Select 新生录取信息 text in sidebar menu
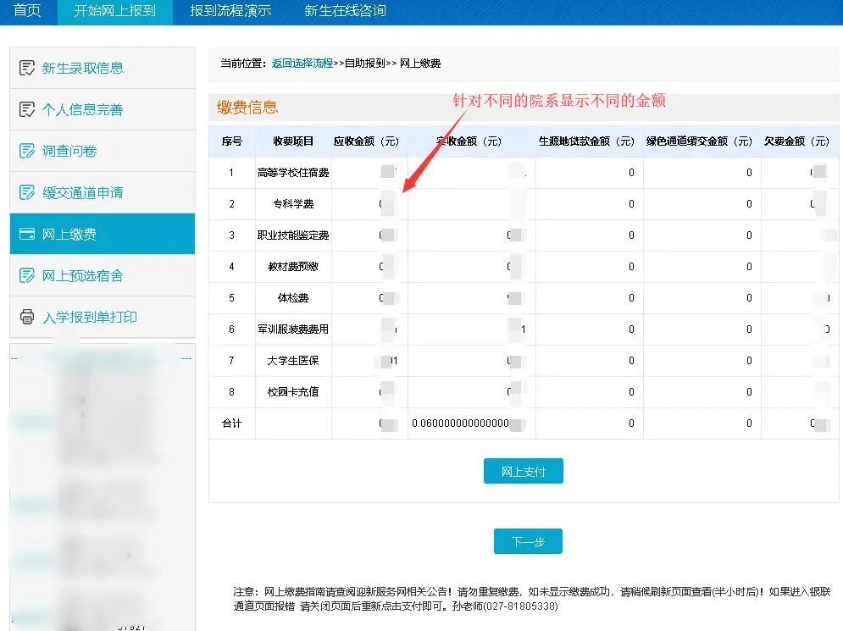 [x=83, y=68]
